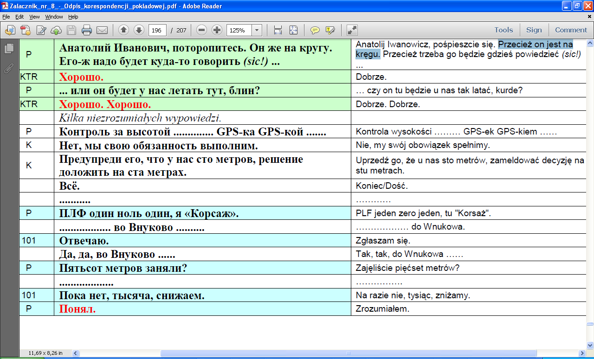Click the zoom level field showing 125%

pyautogui.click(x=239, y=30)
